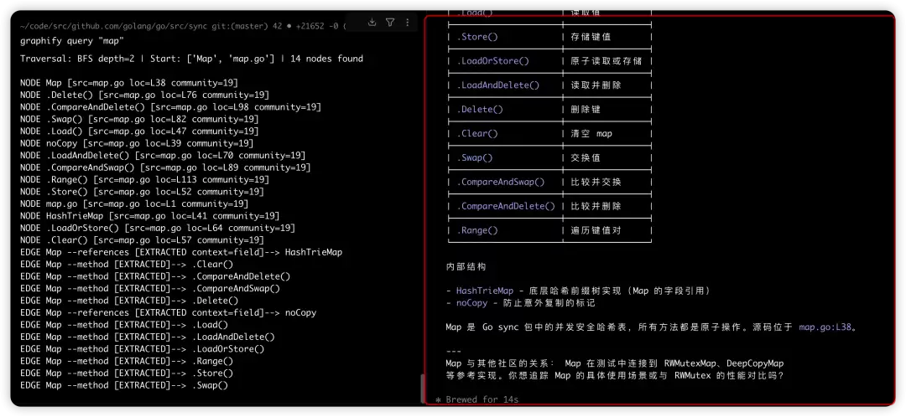Click the .CompareAndSwap() cell in the methods table
Screen dimensions: 906x417
point(501,183)
